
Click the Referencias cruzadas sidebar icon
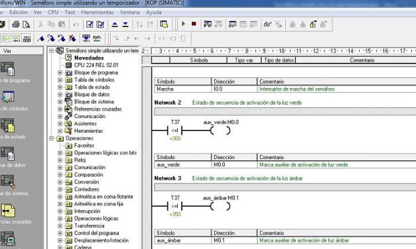pyautogui.click(x=8, y=211)
